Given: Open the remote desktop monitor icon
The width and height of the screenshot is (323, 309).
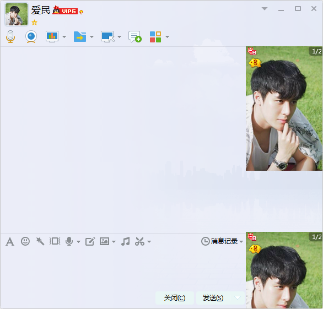Looking at the screenshot, I should tap(107, 37).
